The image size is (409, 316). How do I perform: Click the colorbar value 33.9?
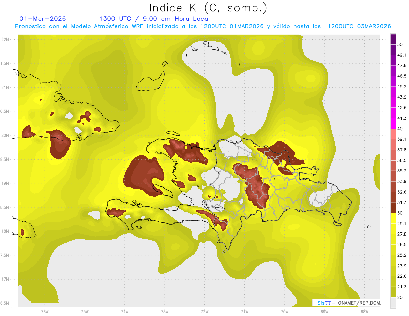coord(402,181)
